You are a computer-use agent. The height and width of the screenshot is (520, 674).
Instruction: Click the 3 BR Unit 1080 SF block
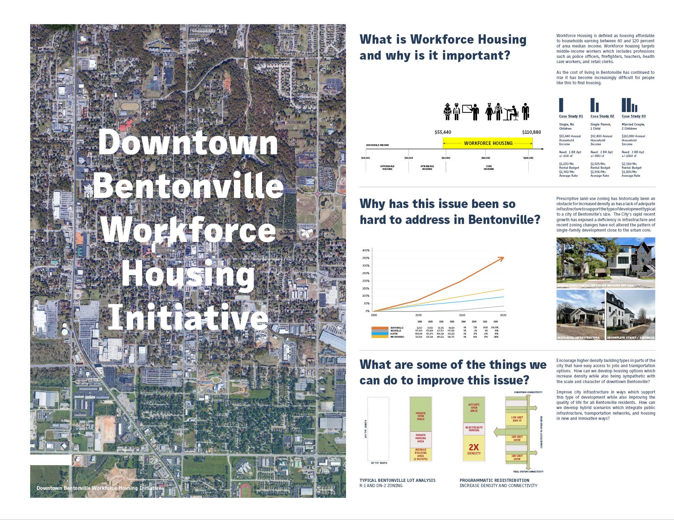coord(517,419)
